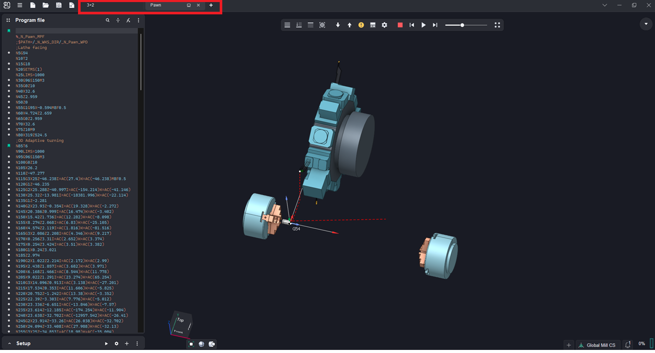This screenshot has width=655, height=353.
Task: Open Program file panel three-dot menu
Action: tap(138, 21)
